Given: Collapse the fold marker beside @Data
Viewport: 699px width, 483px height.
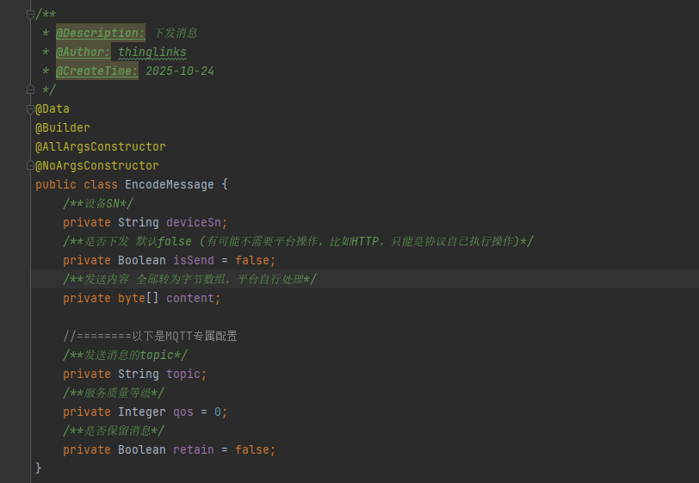Looking at the screenshot, I should point(30,108).
